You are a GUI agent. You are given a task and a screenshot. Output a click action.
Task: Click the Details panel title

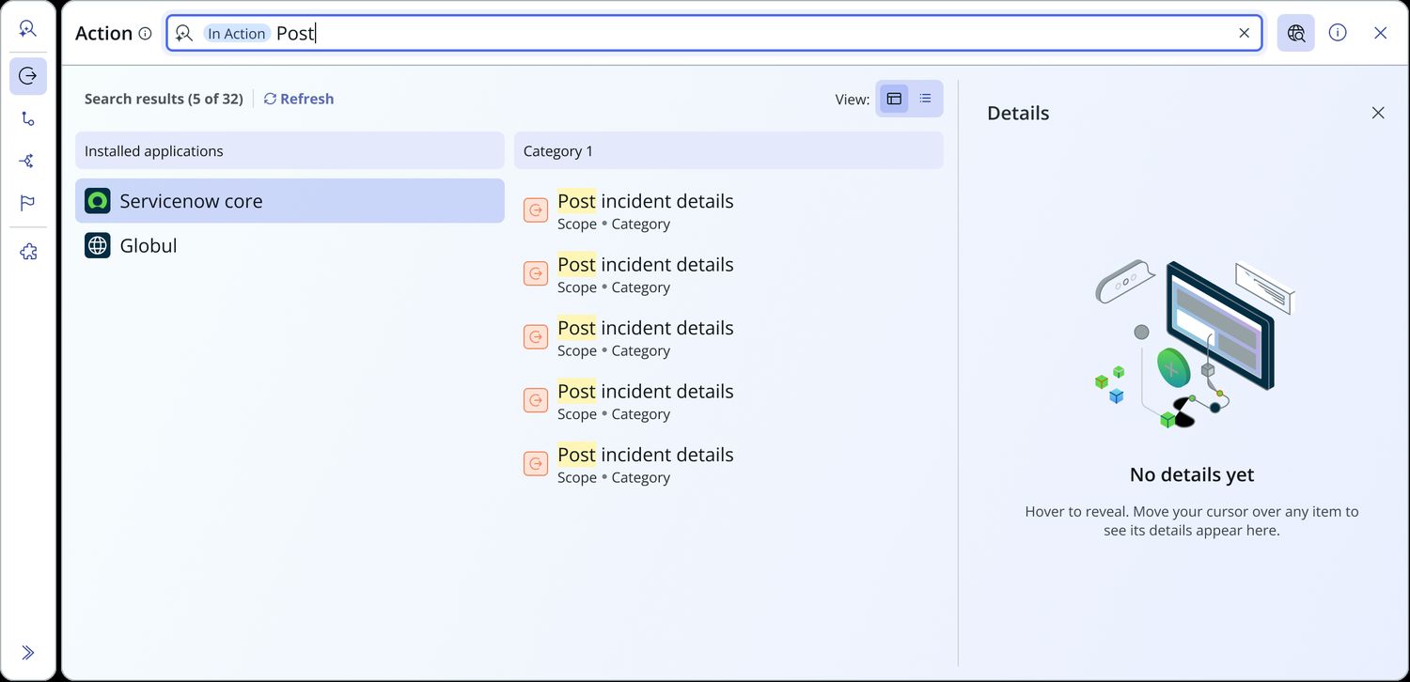coord(1018,113)
